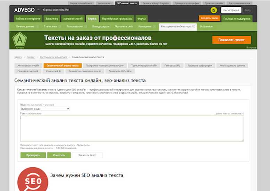The width and height of the screenshot is (270, 191).
Task: Select the Семантический анализ текста tool pill
Action: 62,66
